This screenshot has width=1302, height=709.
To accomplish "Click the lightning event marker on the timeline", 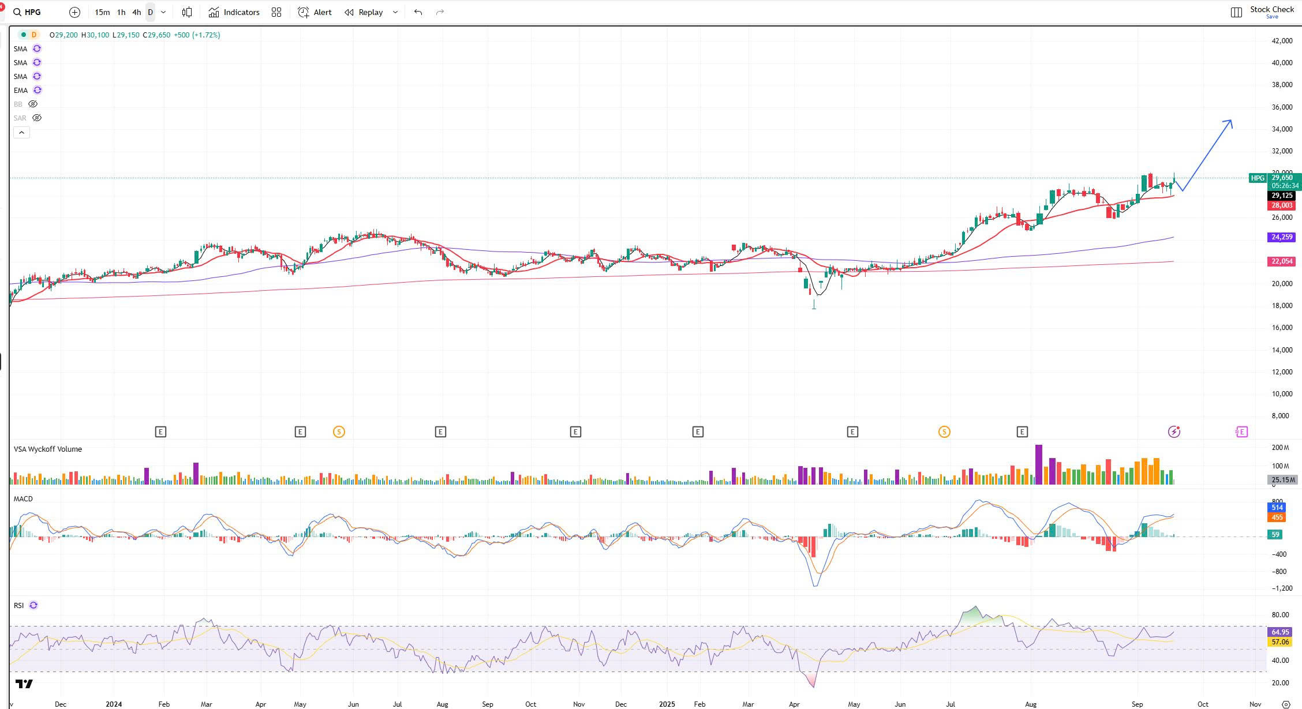I will (1174, 432).
